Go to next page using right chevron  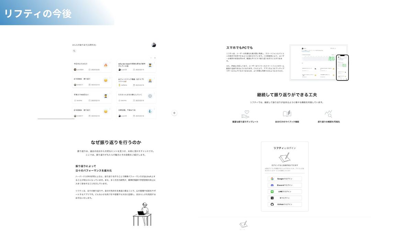coord(155,58)
